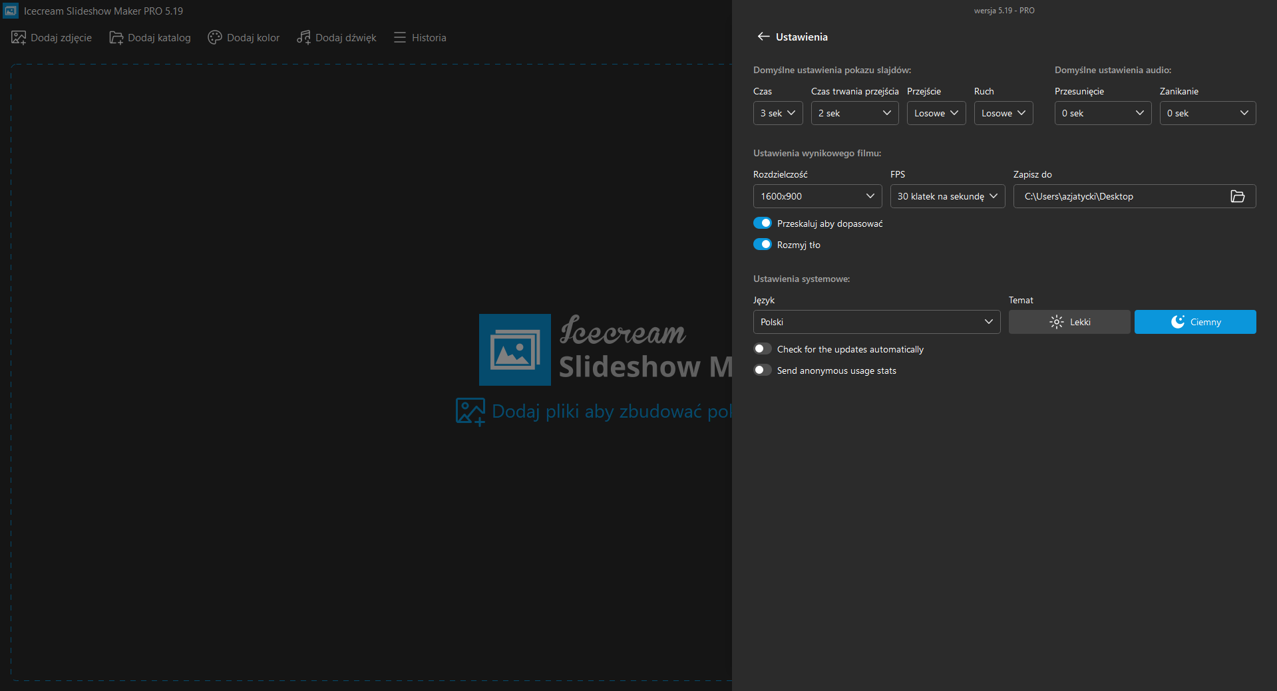
Task: Click the Dodaj katalog folder icon
Action: pyautogui.click(x=116, y=38)
